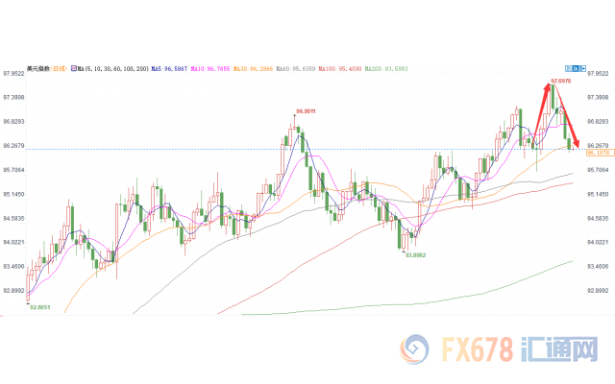
Task: Click the MA5: 96.5867 legend value
Action: (x=169, y=69)
